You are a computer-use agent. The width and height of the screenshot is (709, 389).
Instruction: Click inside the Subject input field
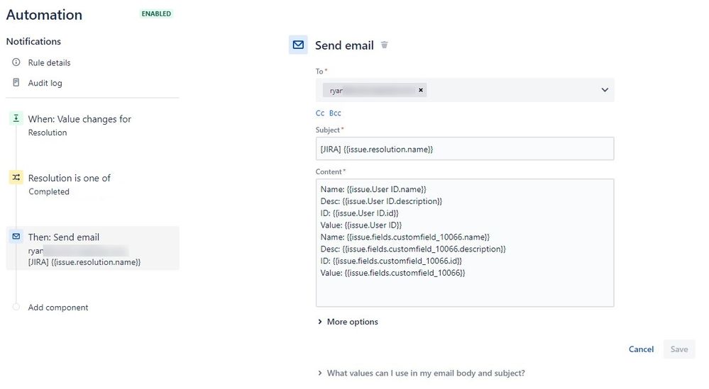tap(465, 149)
